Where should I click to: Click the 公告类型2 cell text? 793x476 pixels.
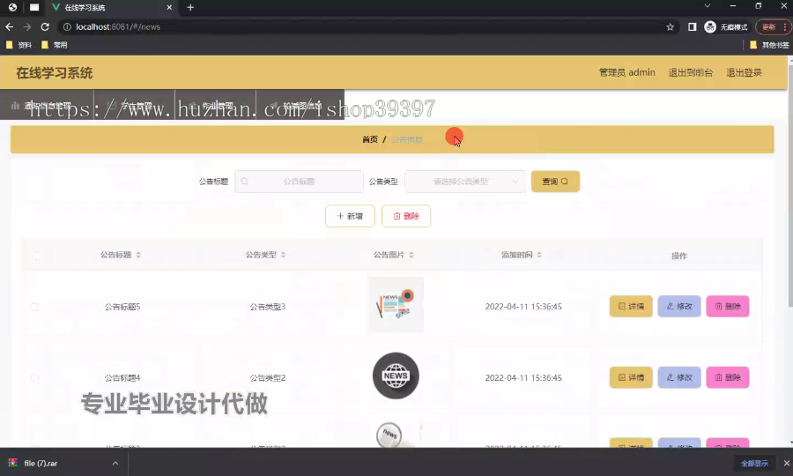click(268, 378)
